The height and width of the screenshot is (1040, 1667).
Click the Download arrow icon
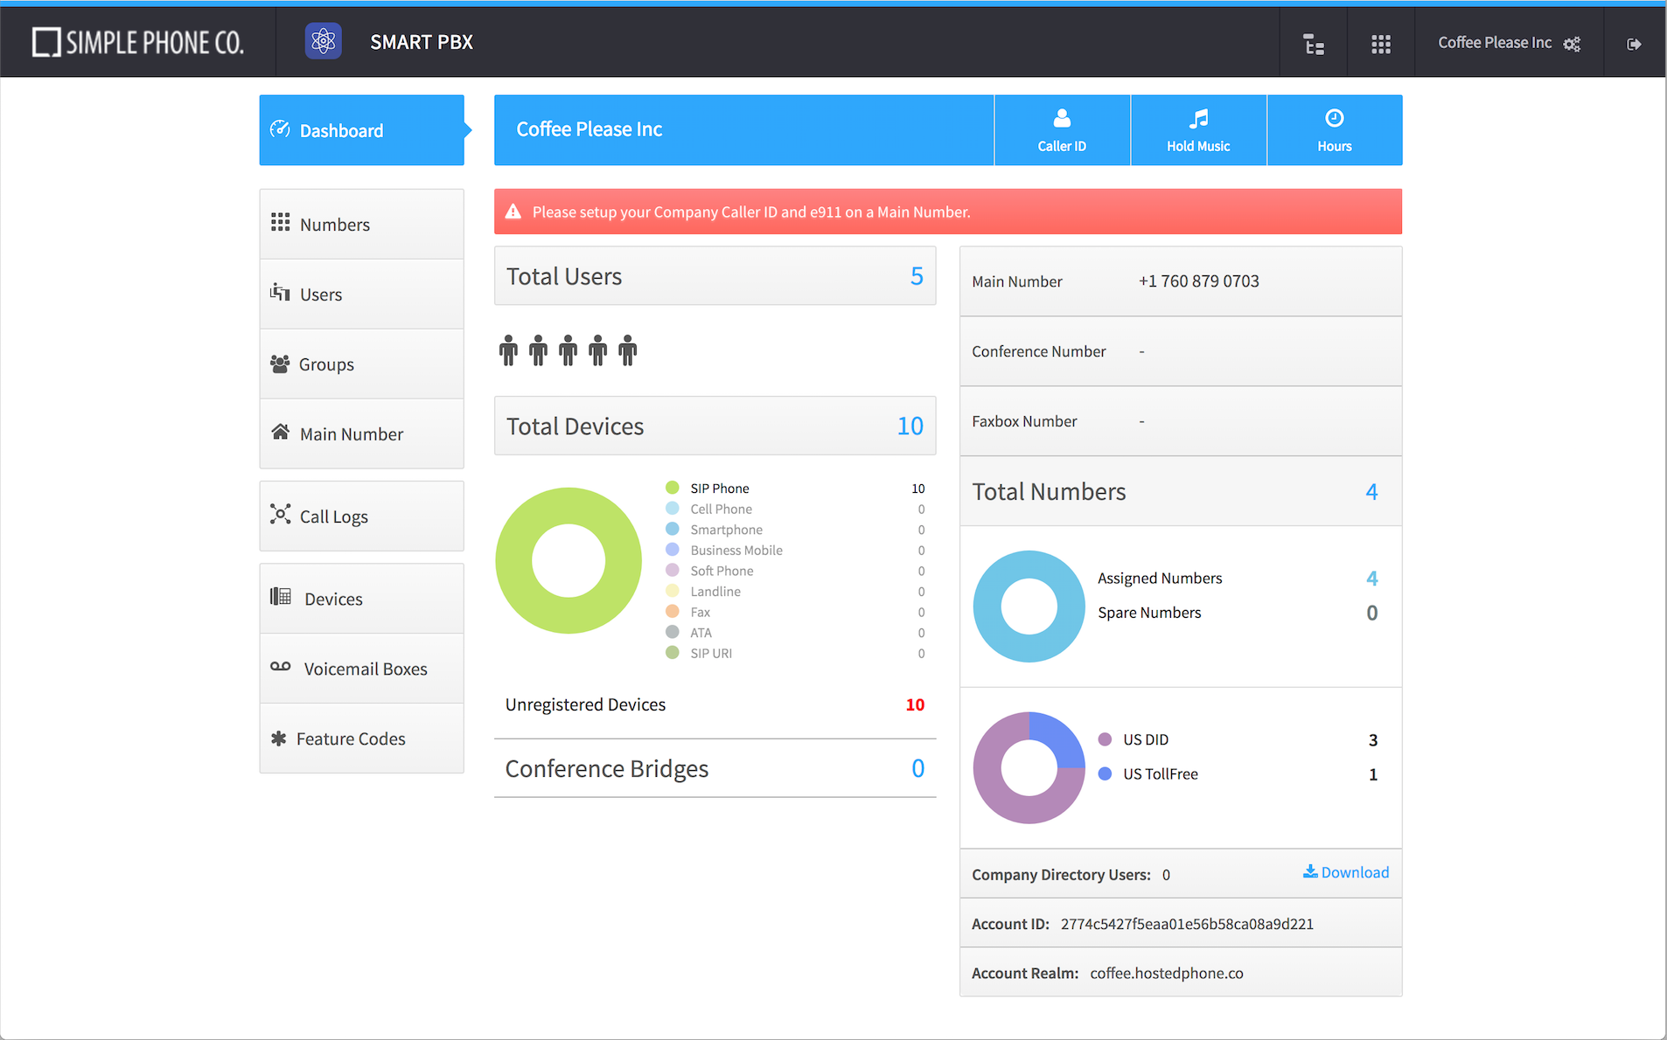1310,871
